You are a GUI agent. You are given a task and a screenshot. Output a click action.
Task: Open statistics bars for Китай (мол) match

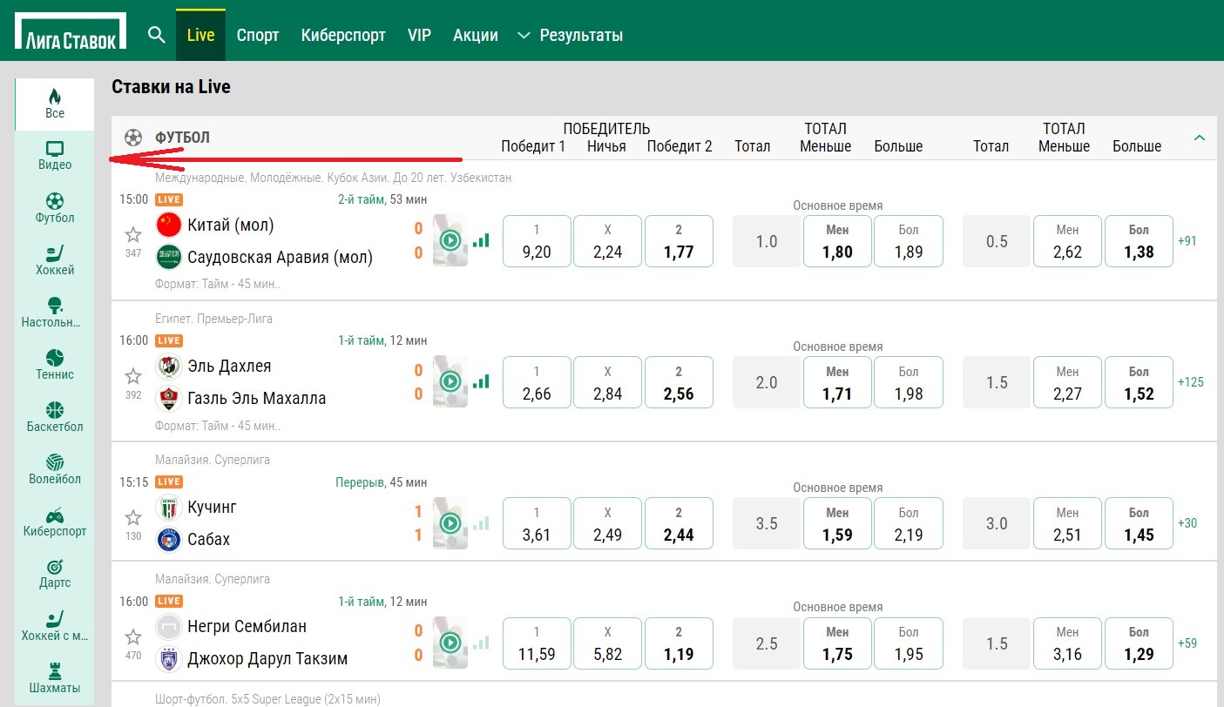click(481, 240)
